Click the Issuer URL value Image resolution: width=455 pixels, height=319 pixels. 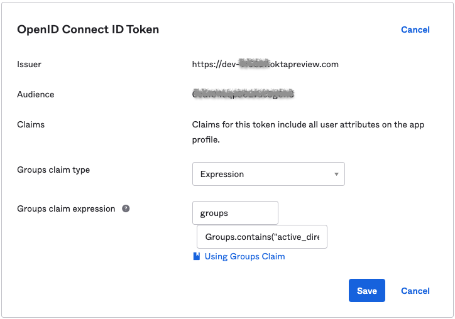click(265, 64)
